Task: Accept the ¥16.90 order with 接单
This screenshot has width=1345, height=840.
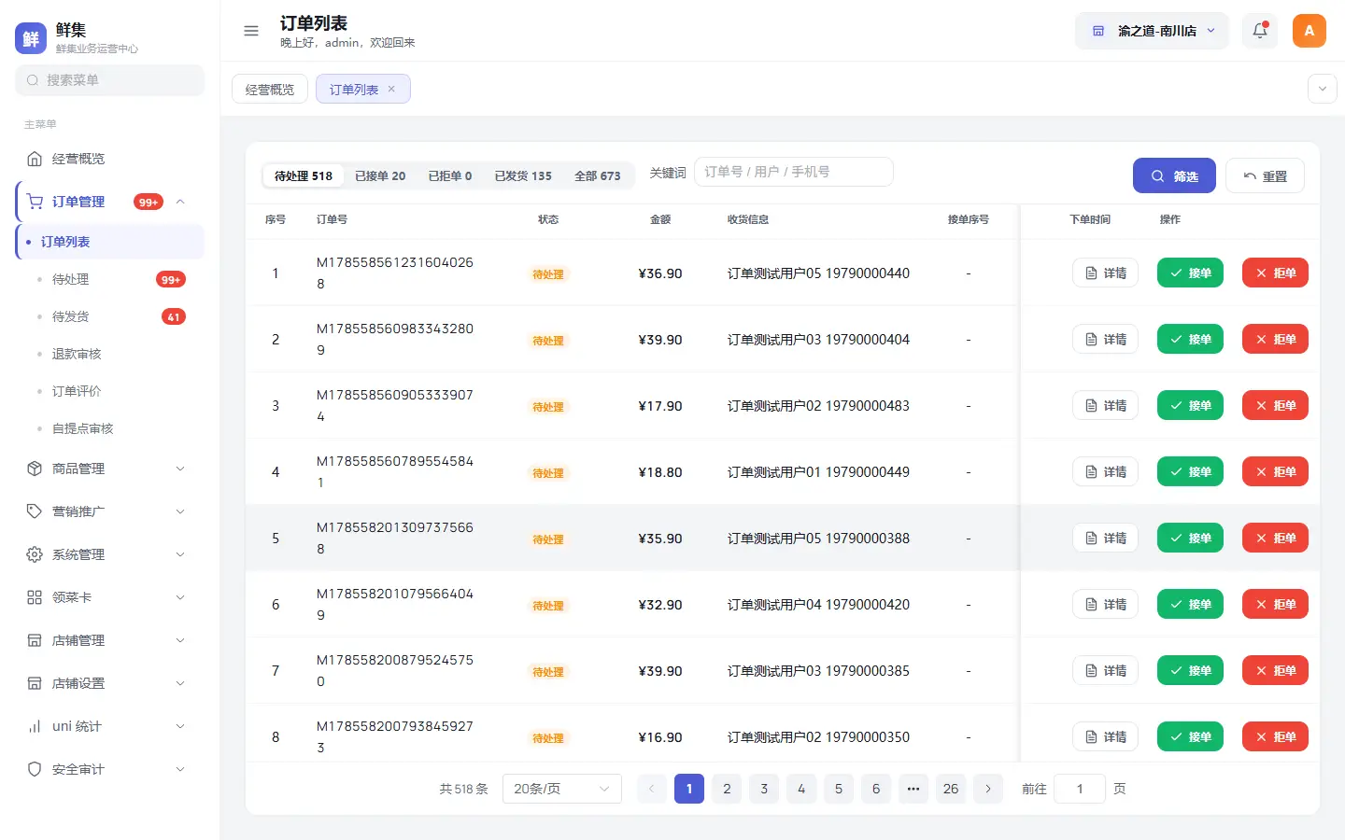Action: [x=1190, y=736]
